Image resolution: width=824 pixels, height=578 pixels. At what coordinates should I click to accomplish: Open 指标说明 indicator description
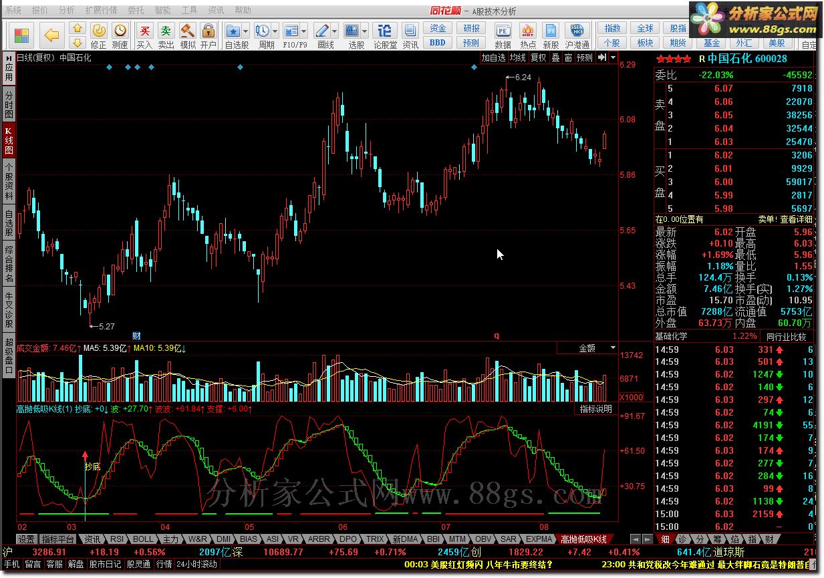tap(595, 409)
